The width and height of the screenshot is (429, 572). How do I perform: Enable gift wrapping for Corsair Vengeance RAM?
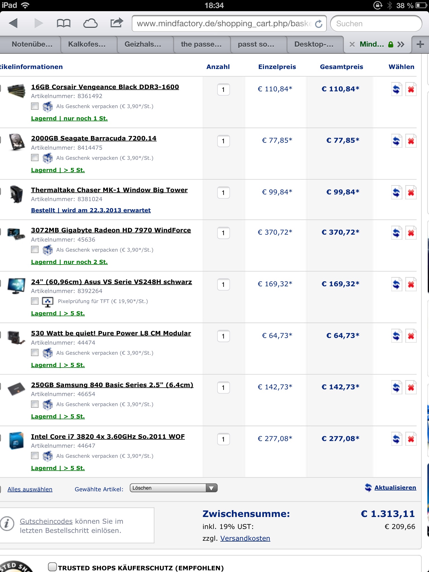tap(35, 106)
